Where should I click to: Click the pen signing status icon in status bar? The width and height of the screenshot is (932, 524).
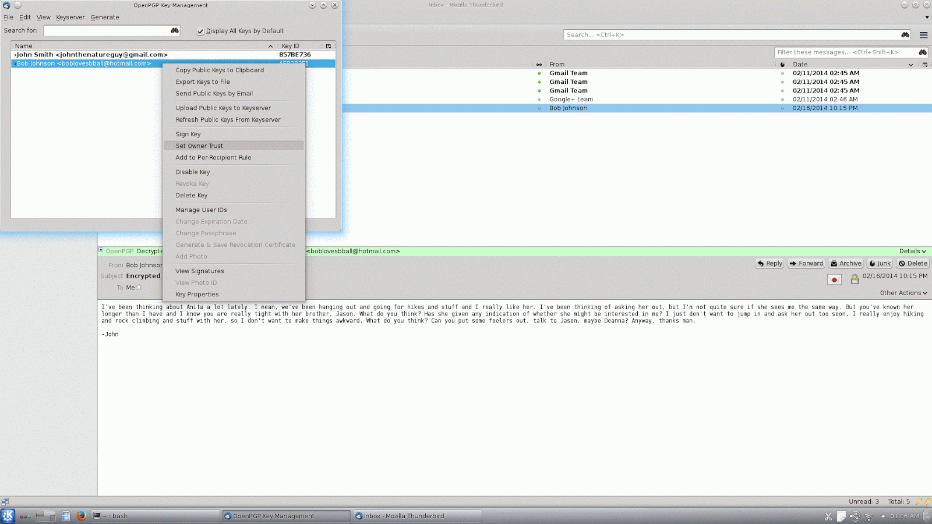coord(919,501)
